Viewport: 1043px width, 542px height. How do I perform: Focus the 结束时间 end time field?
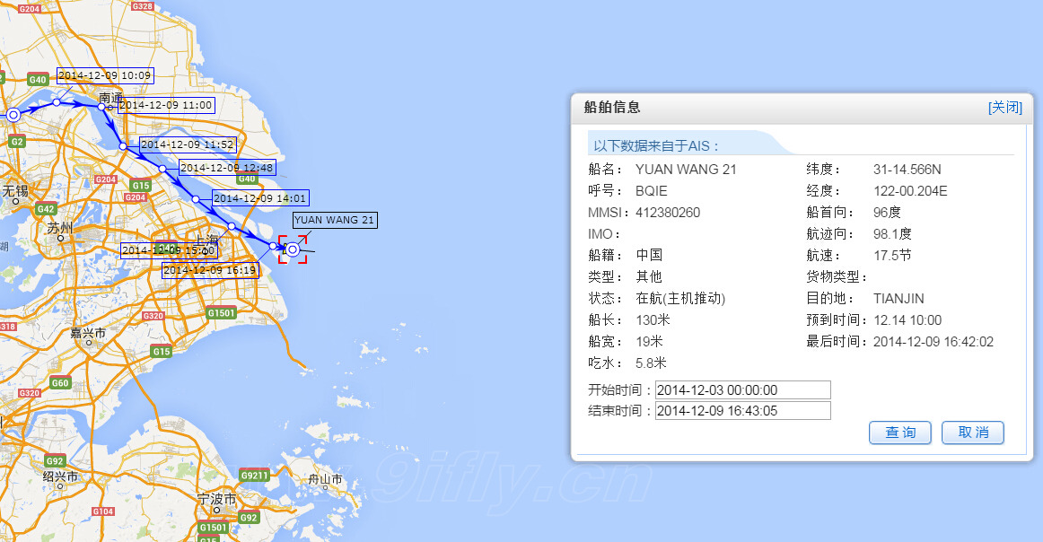(742, 411)
